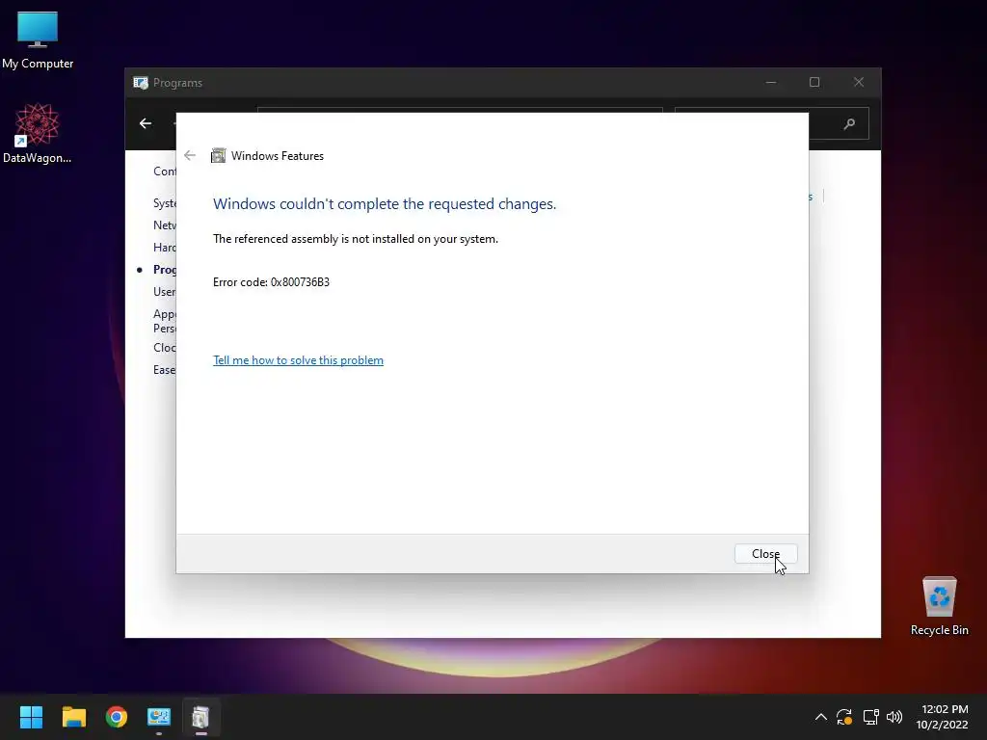Launch Google Chrome from the taskbar
This screenshot has height=740, width=987.
click(x=117, y=717)
